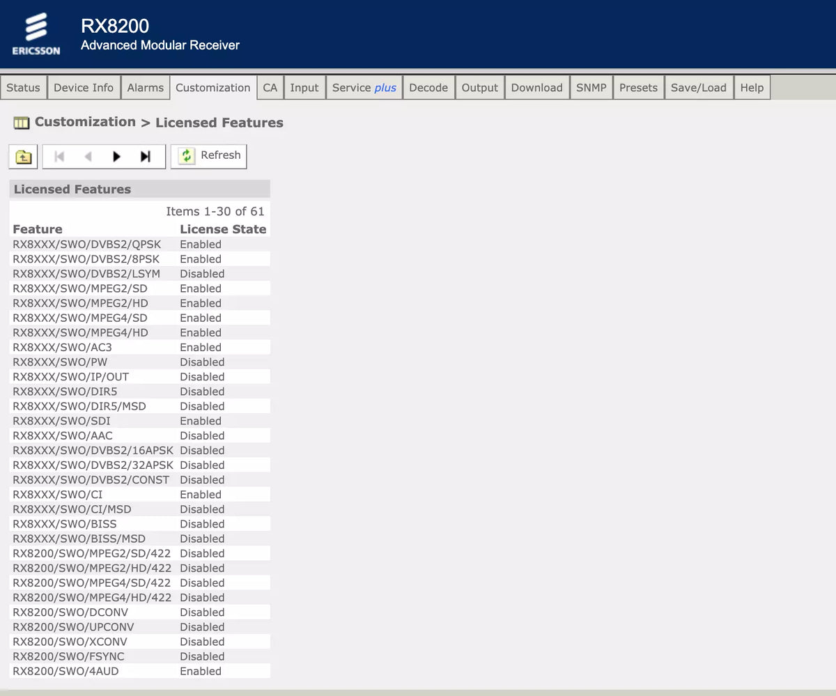The height and width of the screenshot is (696, 836).
Task: Select RX8XXX/SWO/BISS feature row
Action: tap(139, 524)
